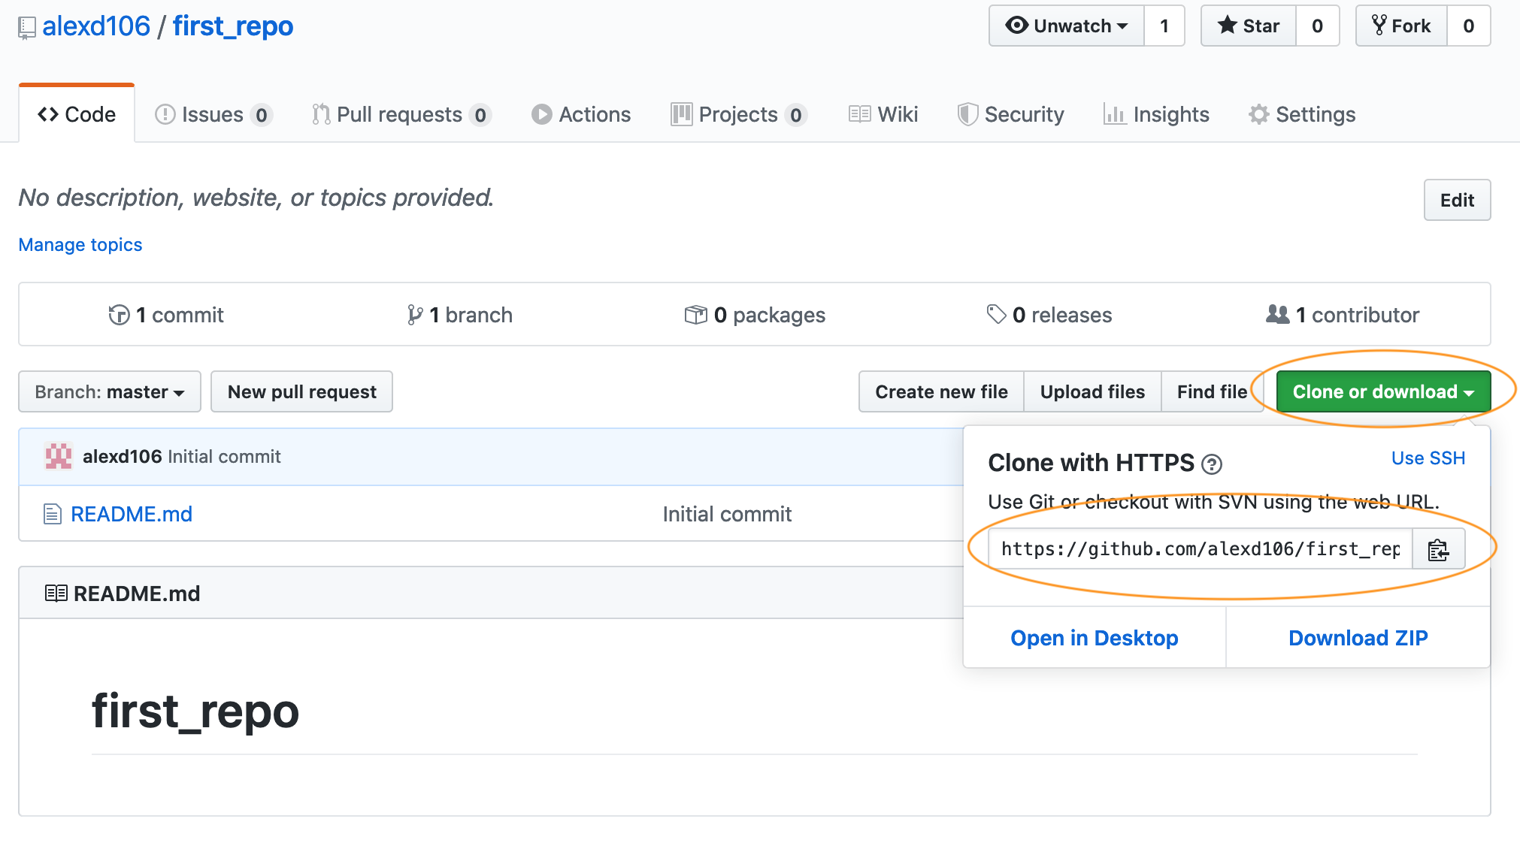This screenshot has height=855, width=1520.
Task: Click the repository book icon beside alexd106
Action: click(27, 28)
